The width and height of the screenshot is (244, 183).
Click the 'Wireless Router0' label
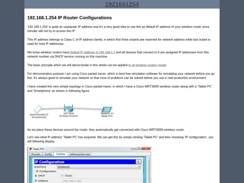tap(68, 116)
